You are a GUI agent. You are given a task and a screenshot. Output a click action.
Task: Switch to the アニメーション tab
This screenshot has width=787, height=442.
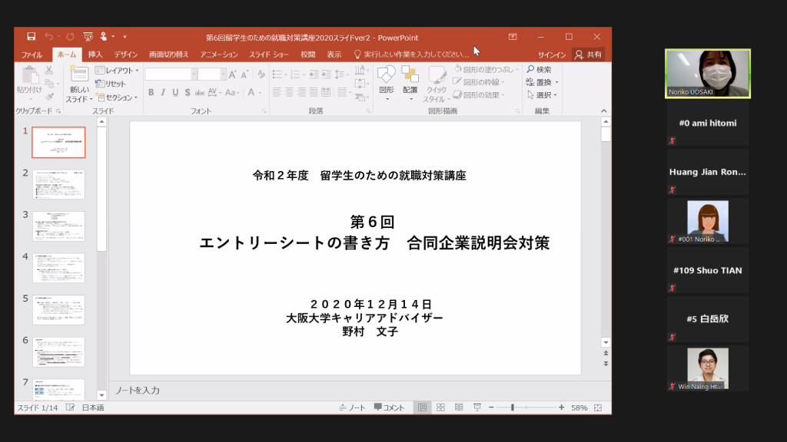pos(219,54)
